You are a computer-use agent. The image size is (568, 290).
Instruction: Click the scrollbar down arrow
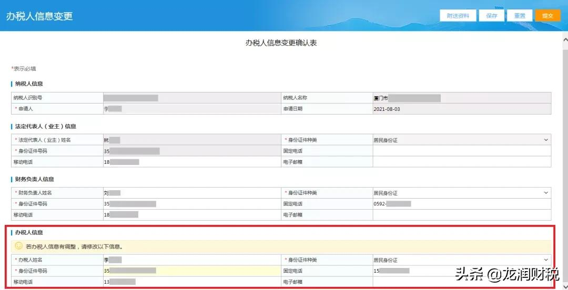(x=565, y=286)
